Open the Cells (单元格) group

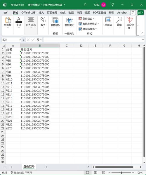point(108,23)
